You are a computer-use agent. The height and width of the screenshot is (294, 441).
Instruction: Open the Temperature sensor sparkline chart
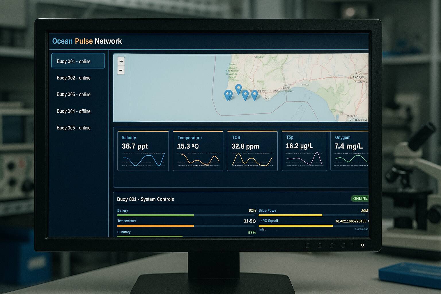point(198,160)
